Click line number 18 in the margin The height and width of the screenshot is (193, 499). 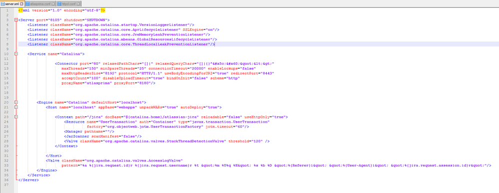coord(7,93)
